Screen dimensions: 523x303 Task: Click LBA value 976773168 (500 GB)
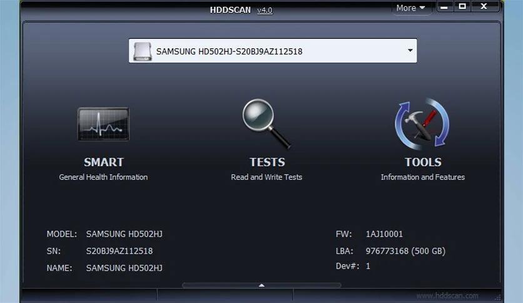[x=405, y=251]
